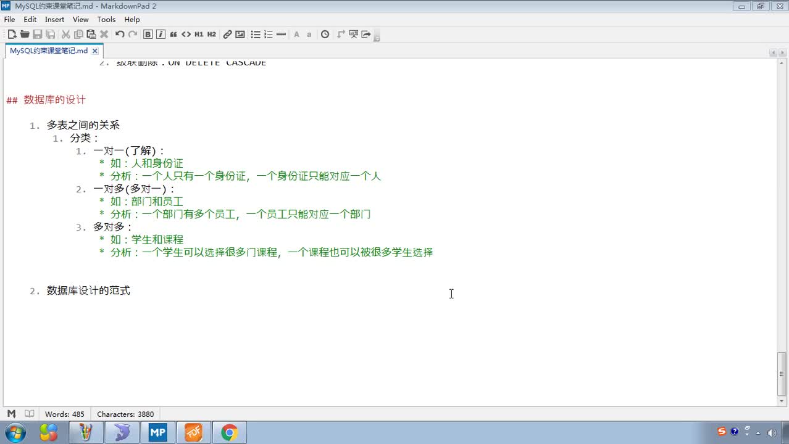
Task: Click the export arrow icon in the toolbar
Action: [x=366, y=35]
